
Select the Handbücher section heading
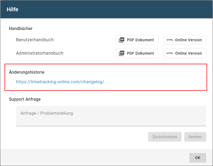(21, 28)
